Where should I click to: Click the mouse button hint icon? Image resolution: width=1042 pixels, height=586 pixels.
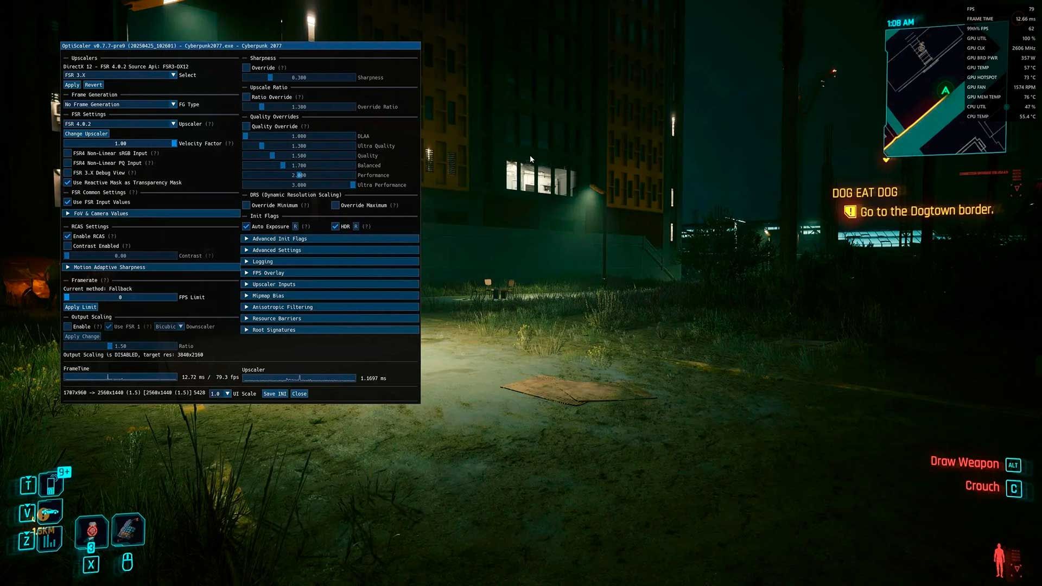(128, 562)
